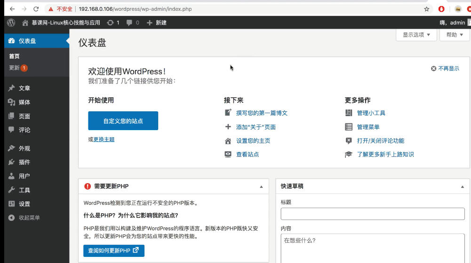Click the 外观 paintbrush icon
The image size is (471, 263).
[x=11, y=148]
